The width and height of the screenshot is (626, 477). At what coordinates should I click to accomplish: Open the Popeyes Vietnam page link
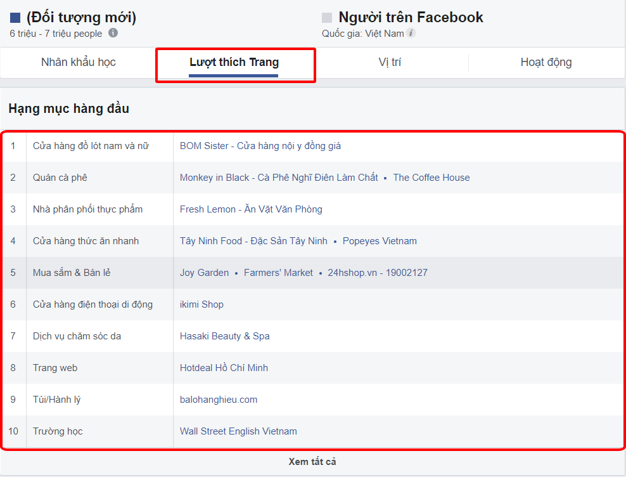point(380,241)
